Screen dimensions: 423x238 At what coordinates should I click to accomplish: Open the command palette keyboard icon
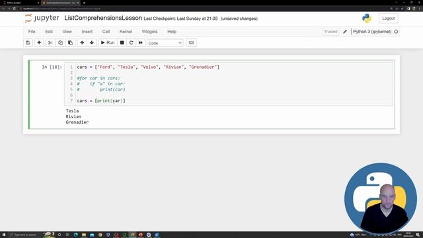[191, 42]
